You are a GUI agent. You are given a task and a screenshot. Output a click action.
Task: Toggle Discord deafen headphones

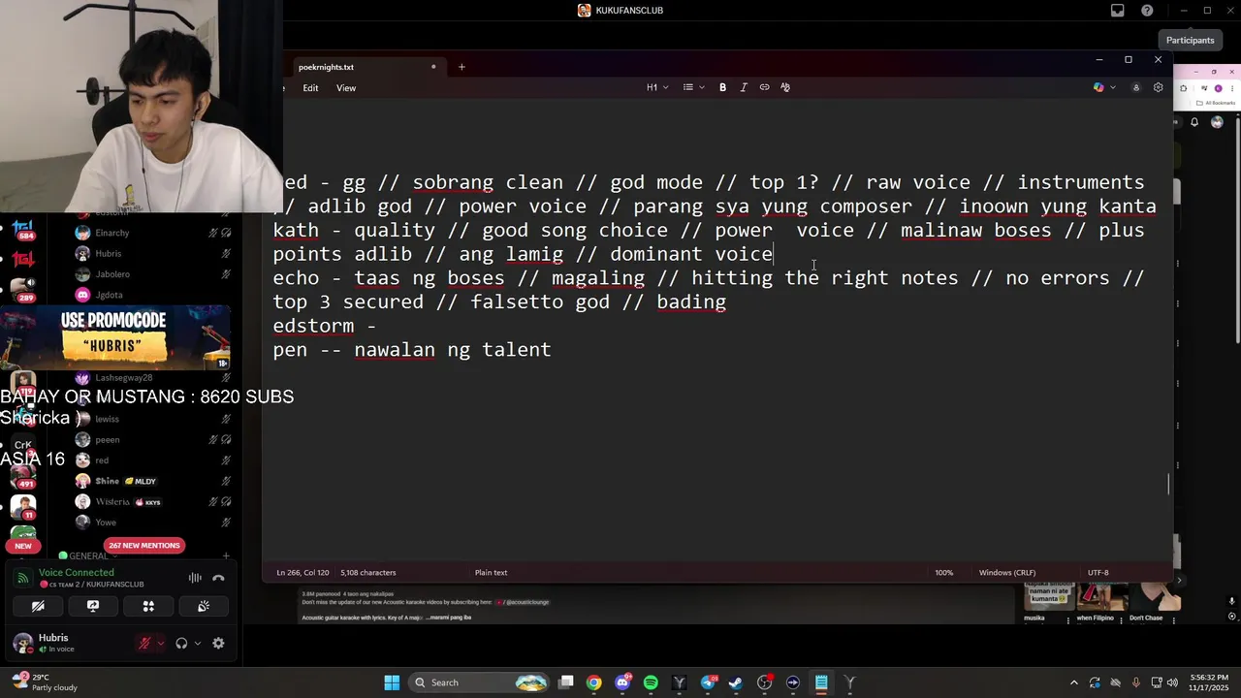click(181, 643)
